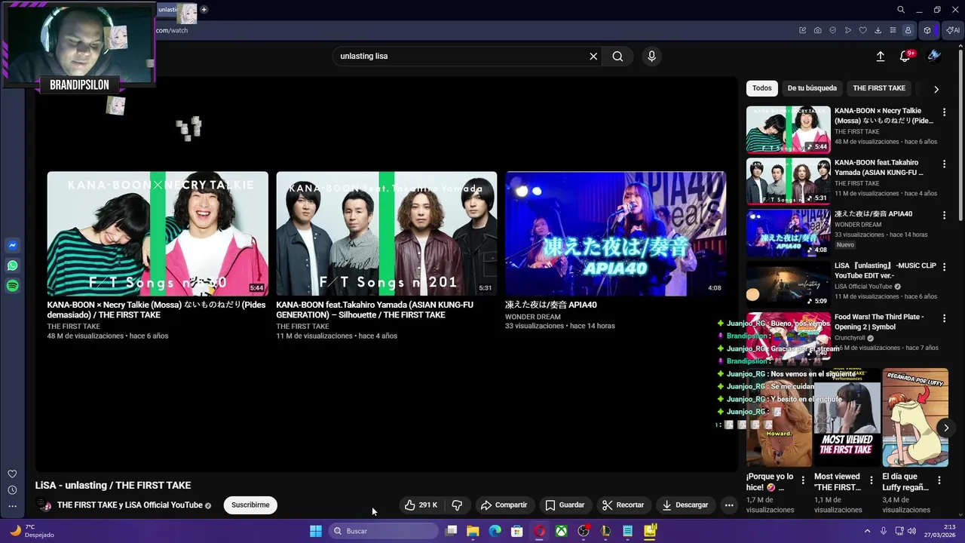Screen dimensions: 965x543
Task: Click the send flow arrow icon
Action: [x=847, y=30]
